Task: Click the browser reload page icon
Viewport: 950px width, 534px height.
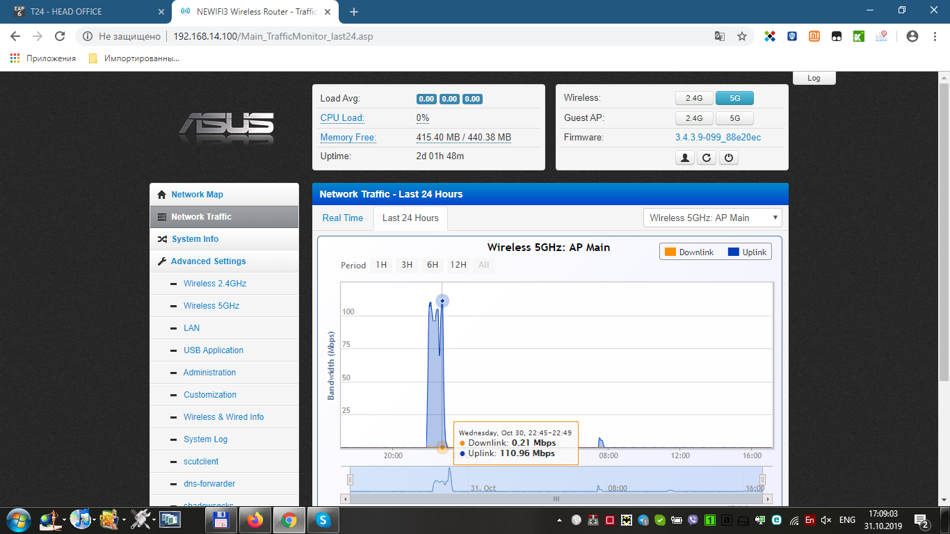Action: pos(60,36)
